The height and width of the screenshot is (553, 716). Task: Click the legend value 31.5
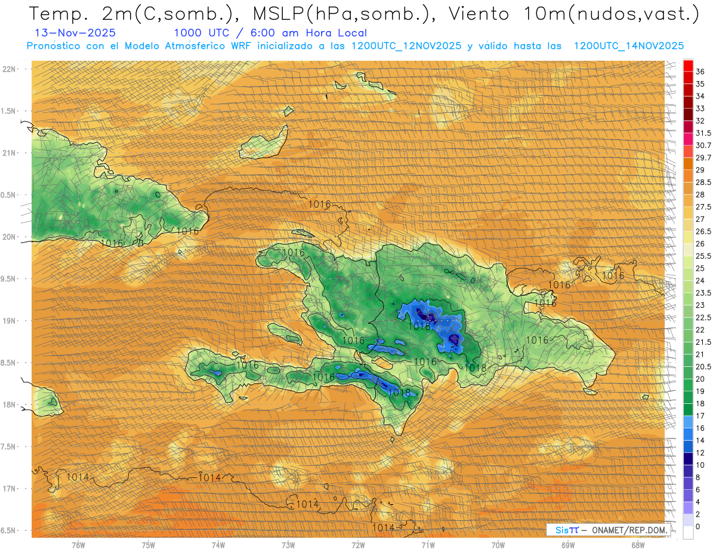703,133
